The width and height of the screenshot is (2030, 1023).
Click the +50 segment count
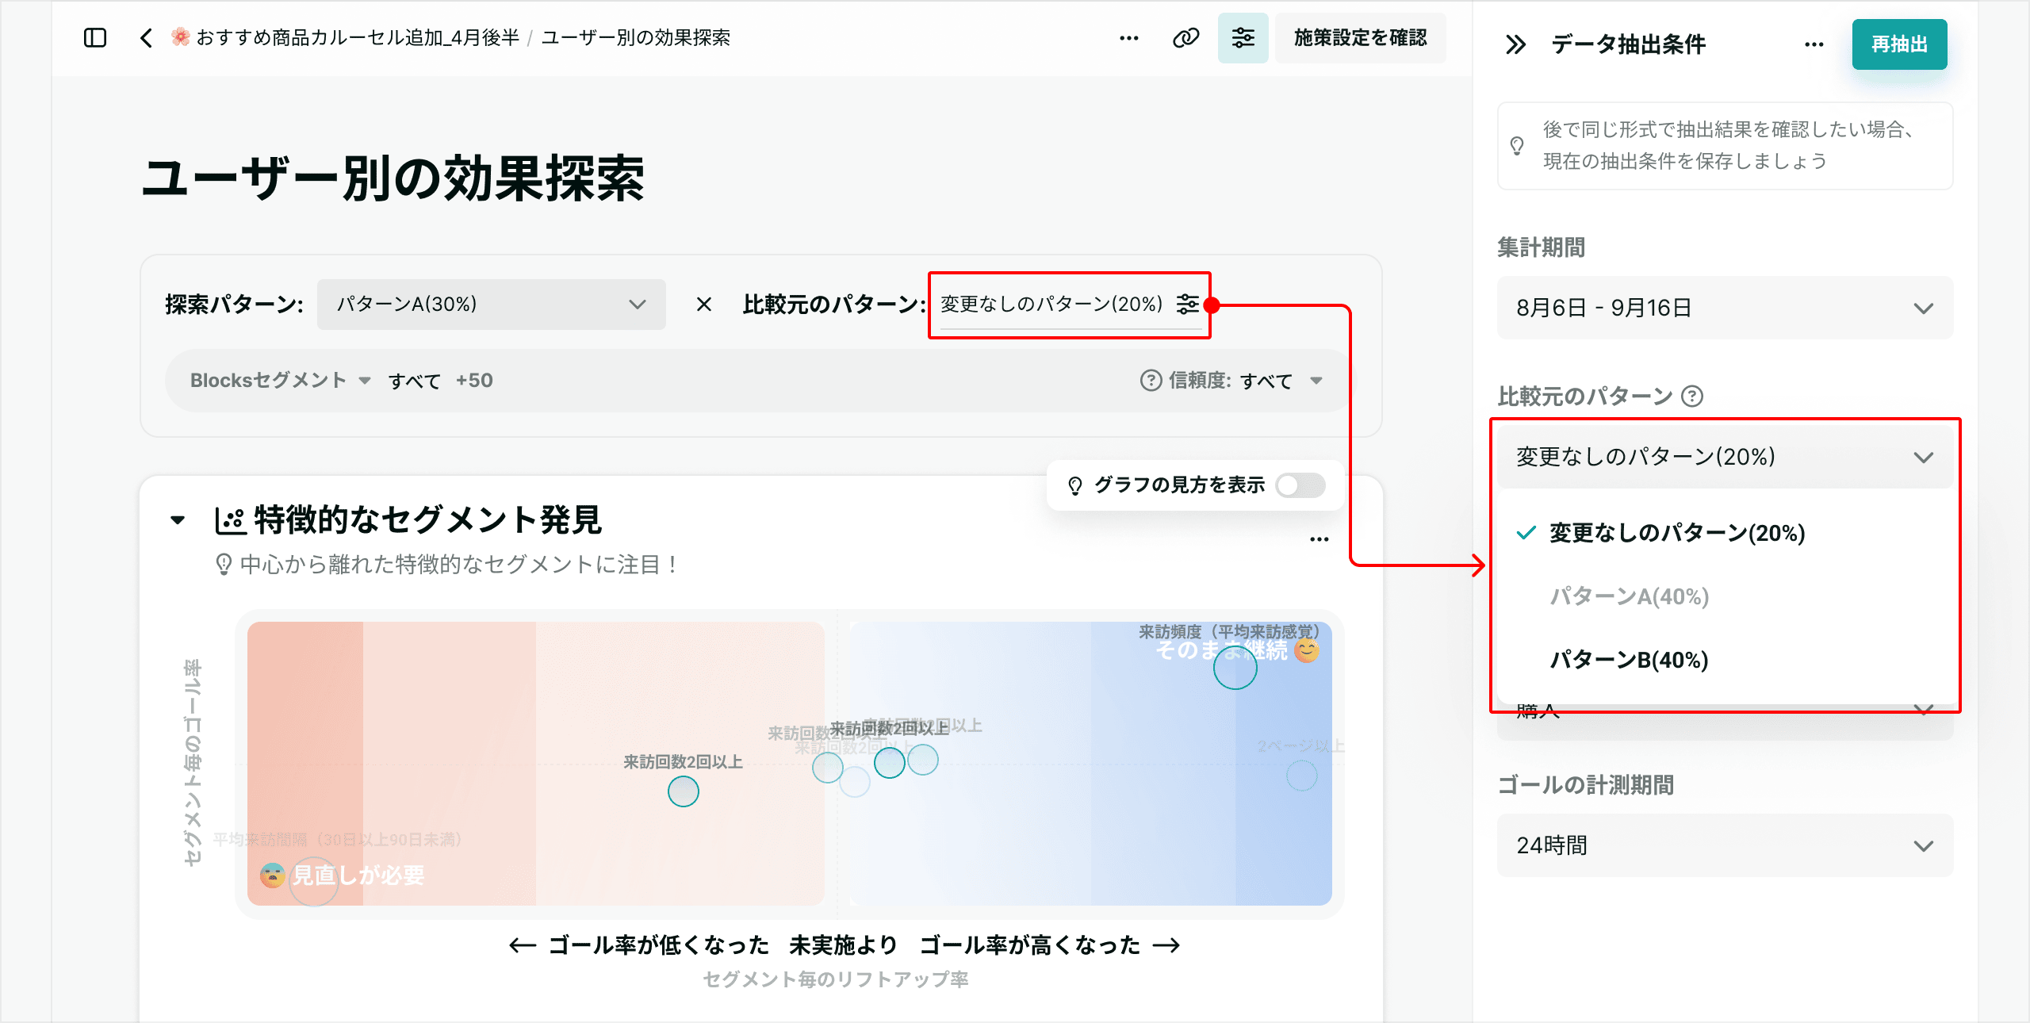point(474,381)
